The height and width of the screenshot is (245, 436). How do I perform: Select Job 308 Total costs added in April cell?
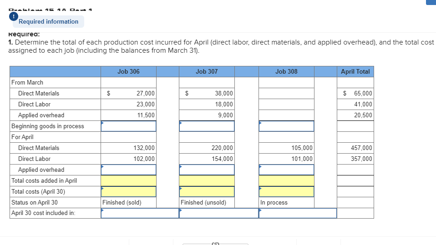point(286,180)
